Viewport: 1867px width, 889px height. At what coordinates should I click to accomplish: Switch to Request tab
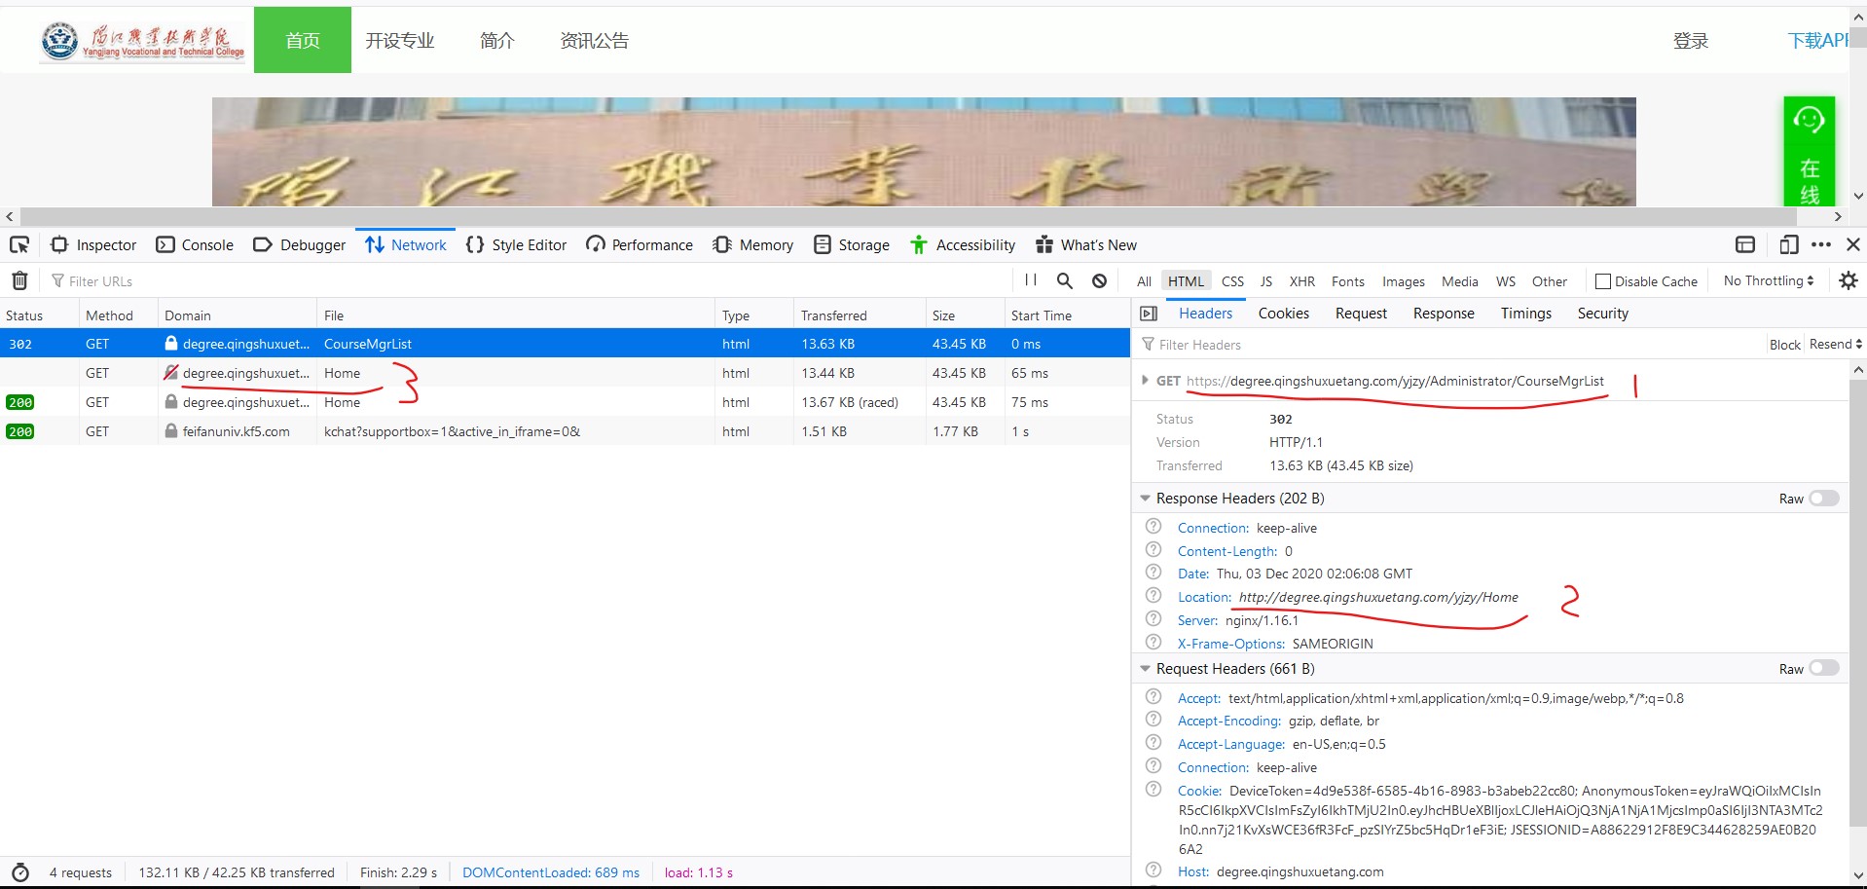click(x=1361, y=314)
